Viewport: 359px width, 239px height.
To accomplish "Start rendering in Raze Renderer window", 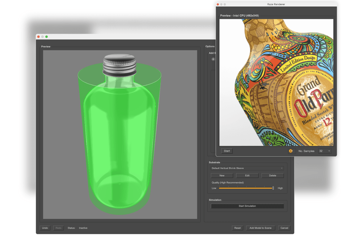I will click(x=227, y=151).
